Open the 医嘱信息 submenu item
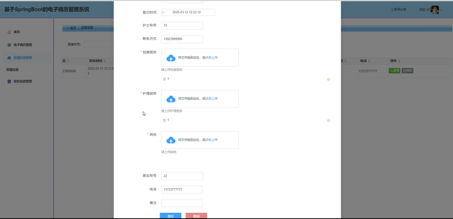The width and height of the screenshot is (453, 219). pos(12,70)
